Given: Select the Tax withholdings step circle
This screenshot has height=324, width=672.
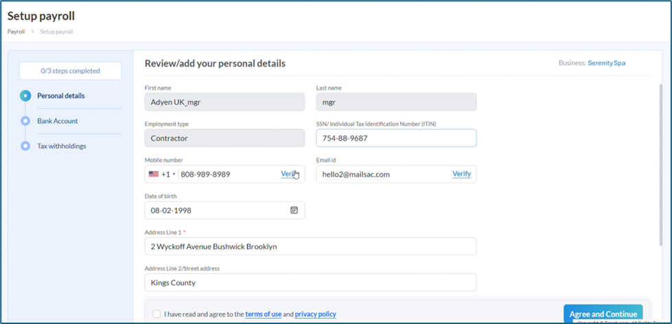Looking at the screenshot, I should (25, 146).
